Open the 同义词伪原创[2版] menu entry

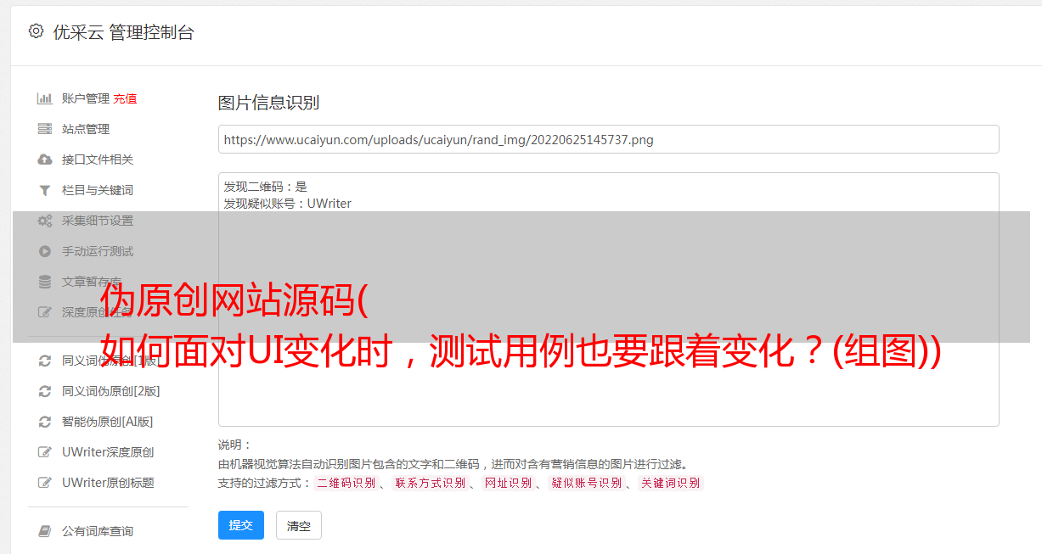pyautogui.click(x=110, y=391)
